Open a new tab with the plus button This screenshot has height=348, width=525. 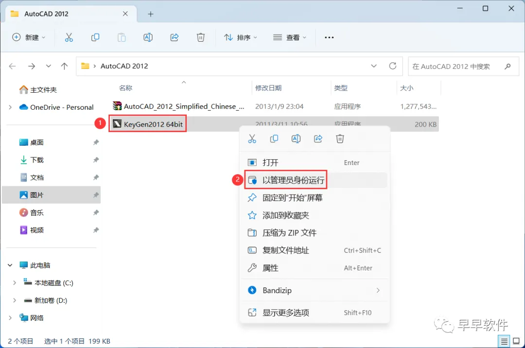pyautogui.click(x=151, y=14)
